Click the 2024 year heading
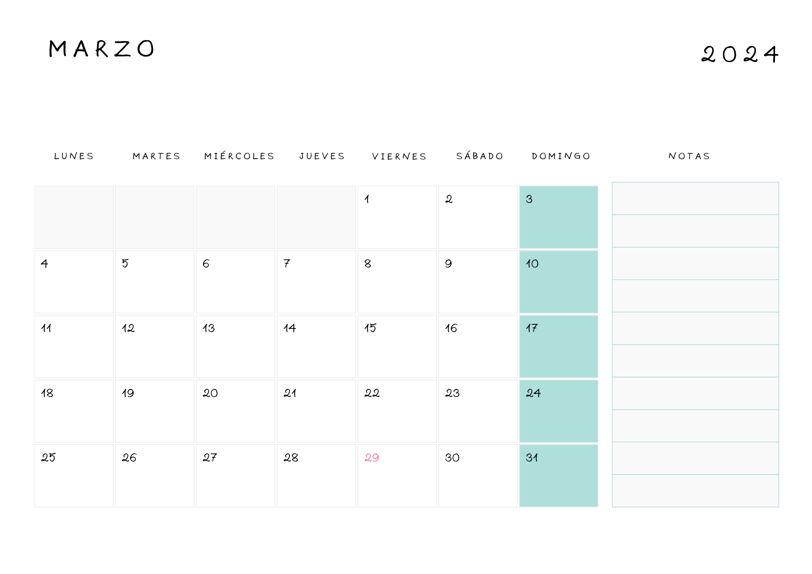This screenshot has height=574, width=812. (740, 54)
